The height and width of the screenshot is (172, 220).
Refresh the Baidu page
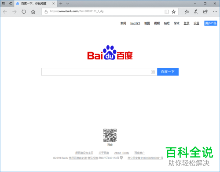click(x=24, y=11)
